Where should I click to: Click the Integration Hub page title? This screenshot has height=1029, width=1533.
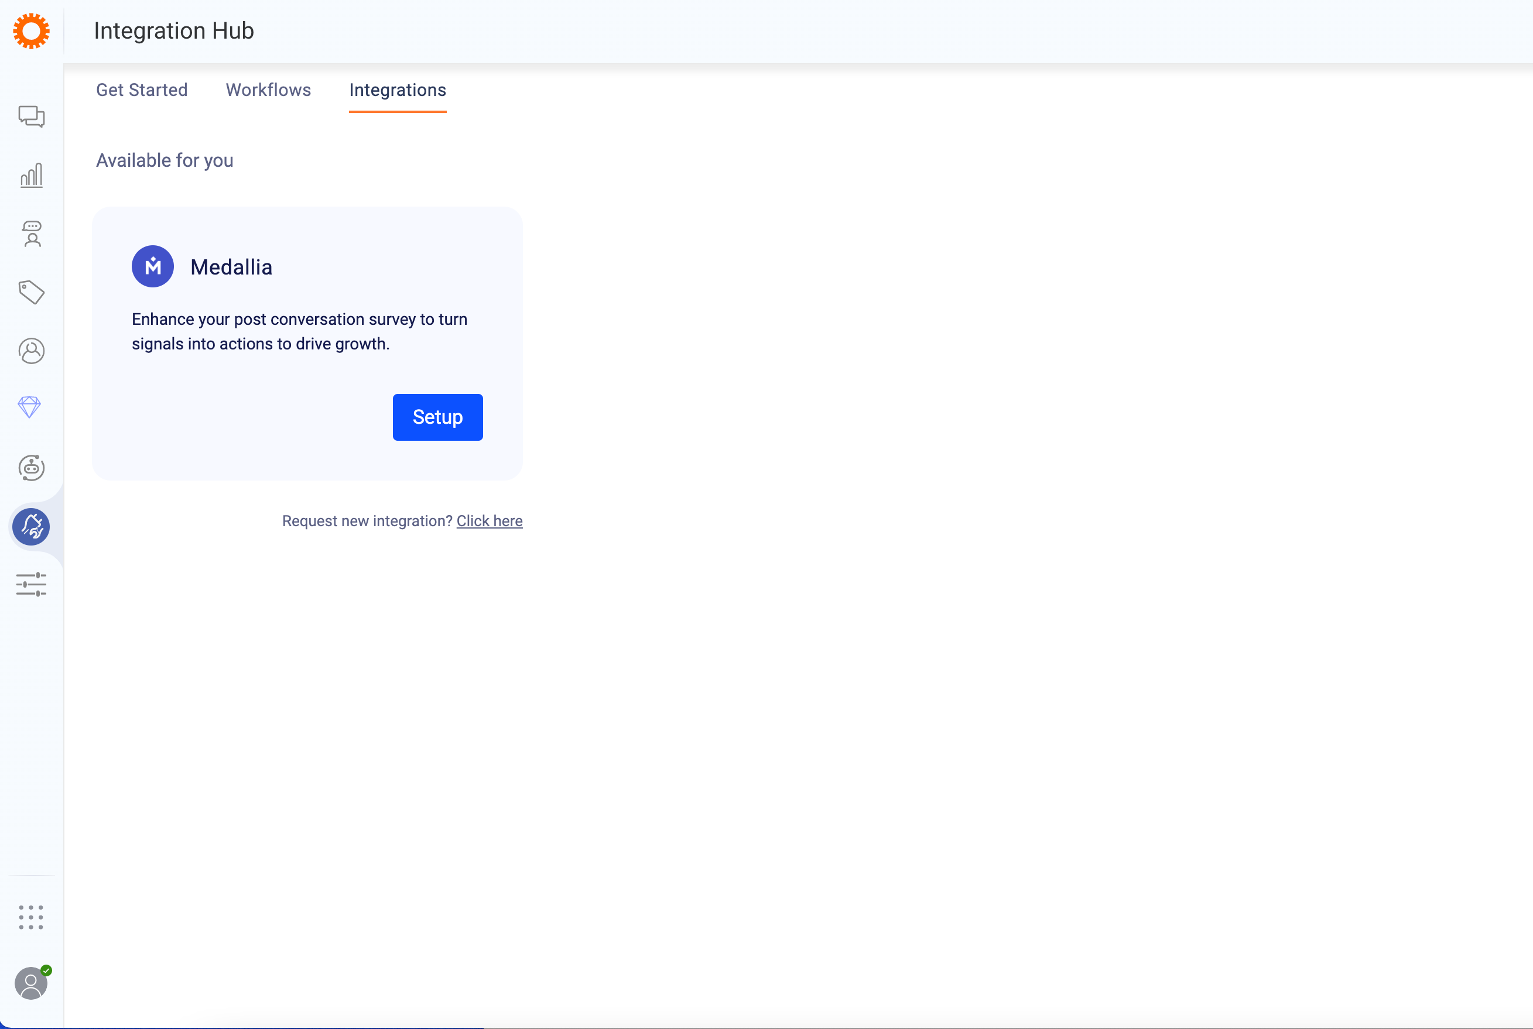174,31
